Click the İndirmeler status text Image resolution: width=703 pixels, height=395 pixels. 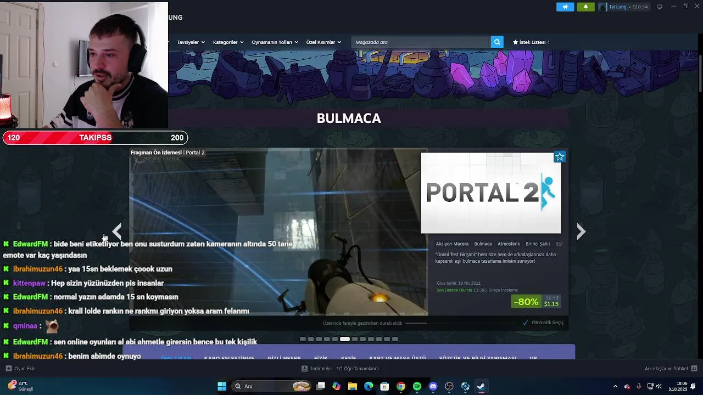click(x=345, y=369)
